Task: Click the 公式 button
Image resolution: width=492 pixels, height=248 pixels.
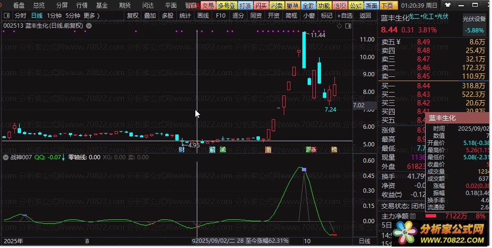Action: point(356,5)
